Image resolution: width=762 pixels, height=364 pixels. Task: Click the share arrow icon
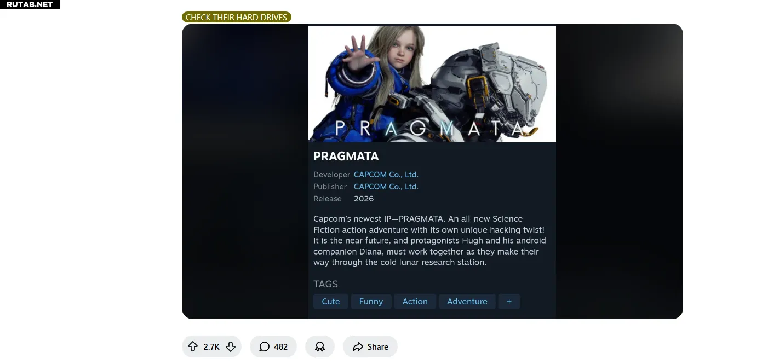358,346
